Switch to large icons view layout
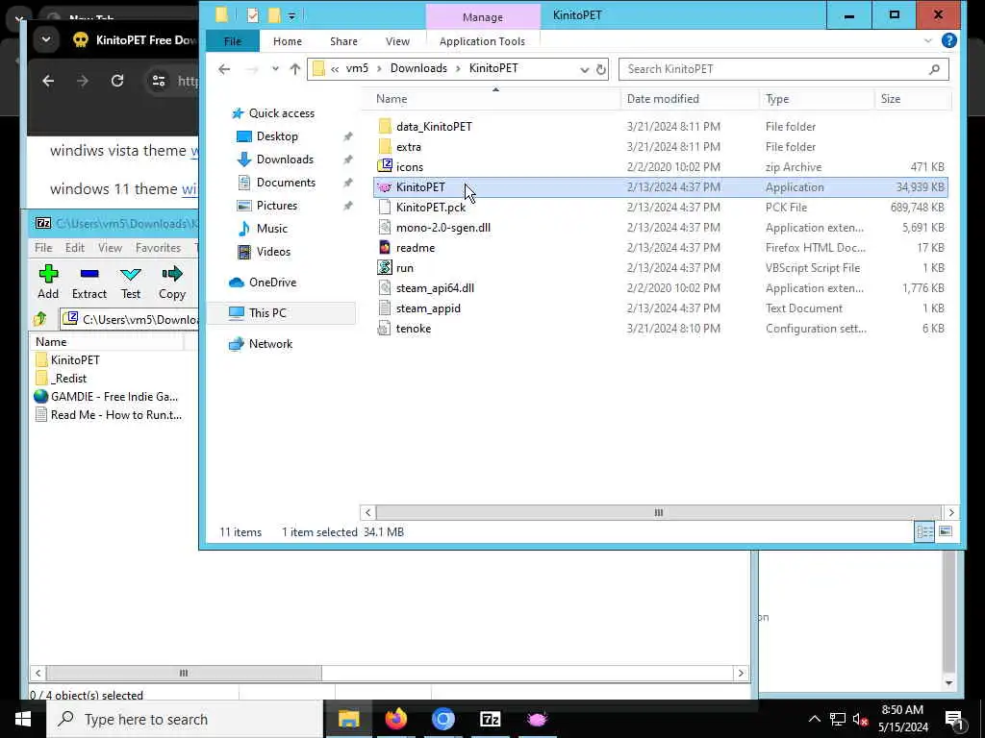Image resolution: width=985 pixels, height=738 pixels. [x=945, y=531]
